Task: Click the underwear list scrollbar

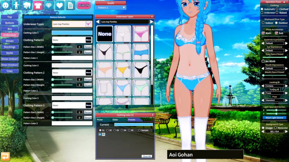Action: 152,65
